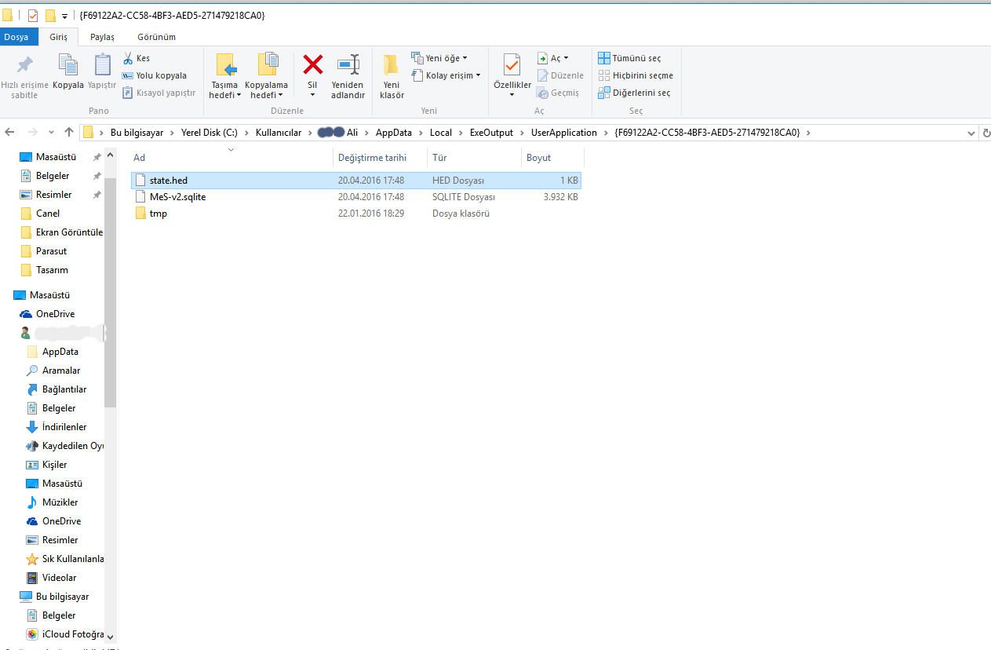Copy the path with Yolu kopyala
Image resolution: width=991 pixels, height=650 pixels.
[155, 75]
